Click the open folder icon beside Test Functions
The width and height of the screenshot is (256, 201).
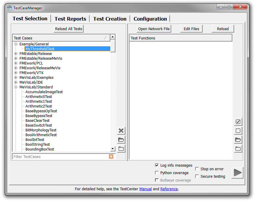point(238,140)
